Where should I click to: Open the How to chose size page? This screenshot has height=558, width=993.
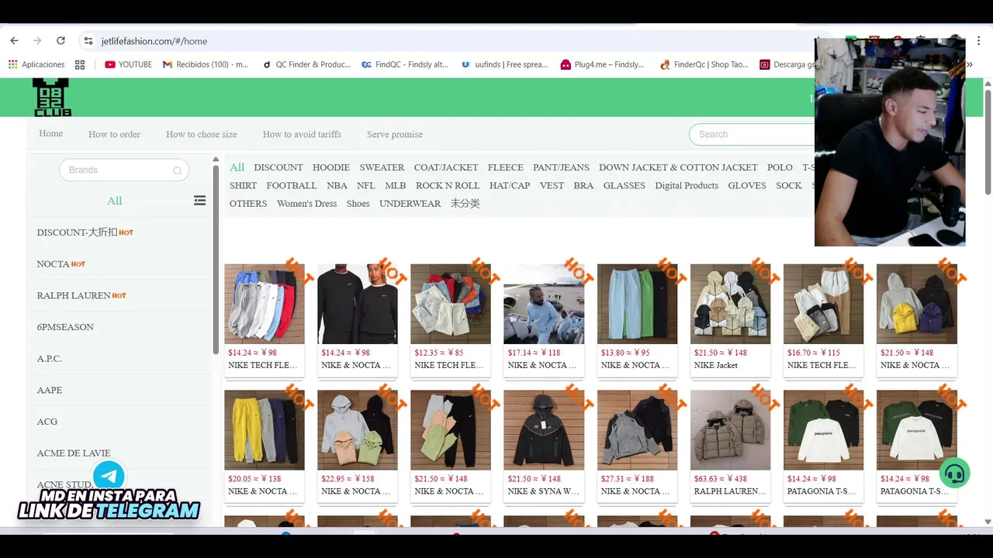202,134
